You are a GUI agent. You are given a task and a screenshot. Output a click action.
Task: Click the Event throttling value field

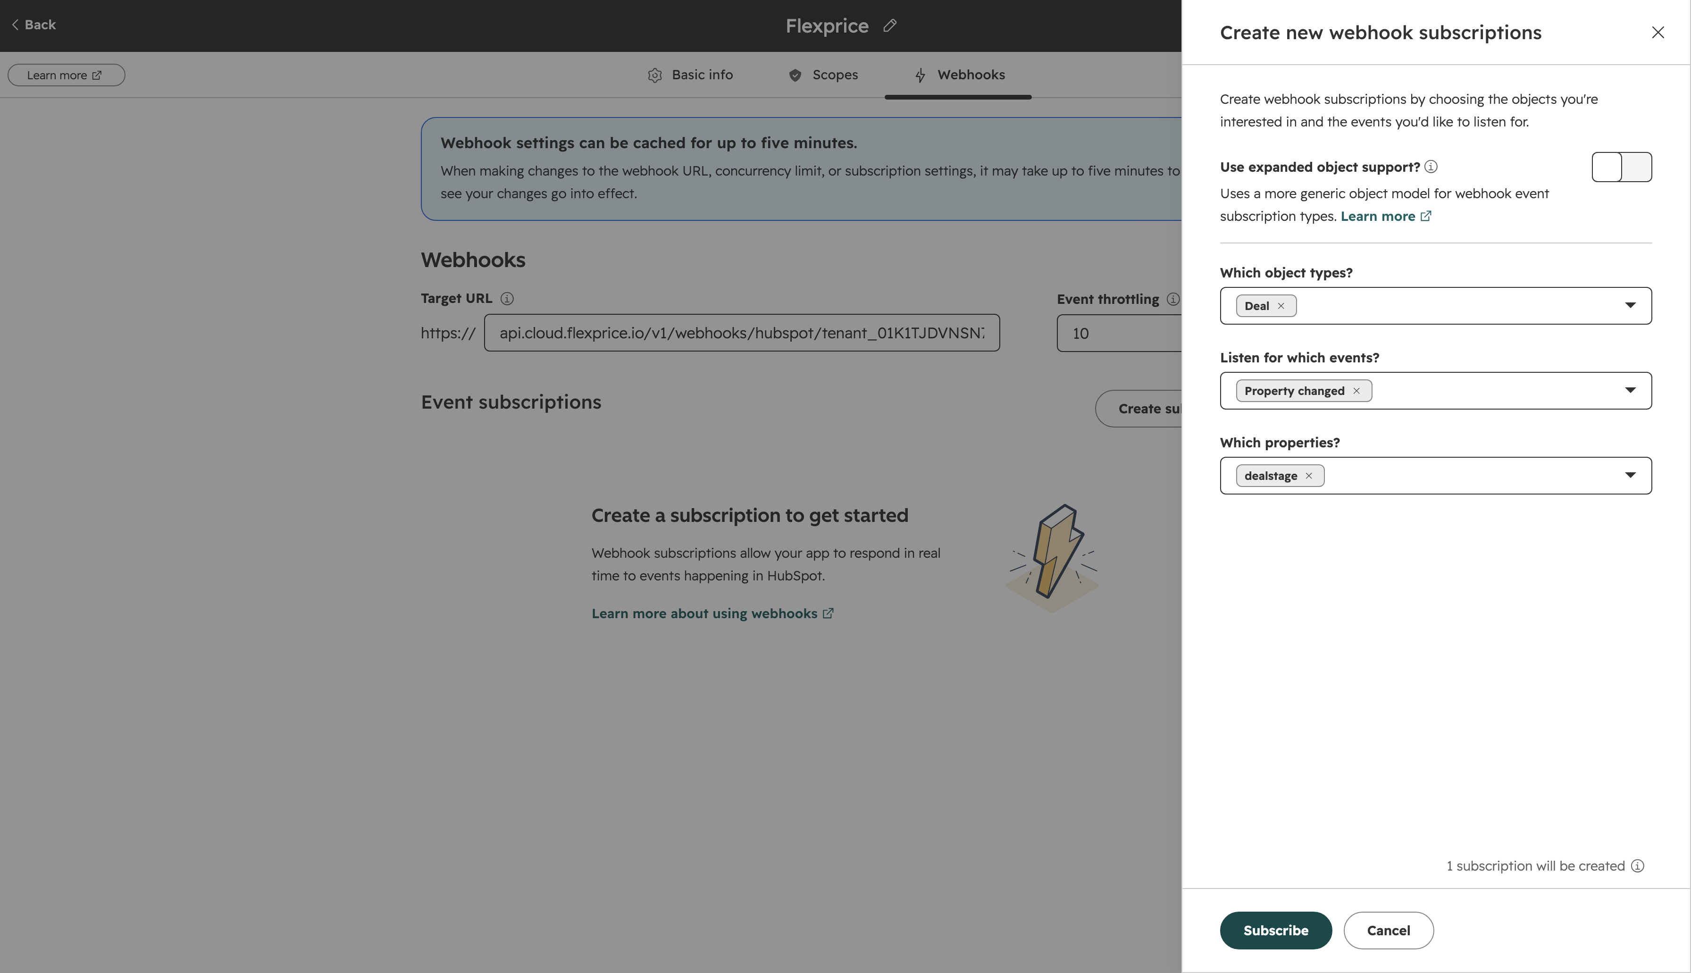(1119, 333)
